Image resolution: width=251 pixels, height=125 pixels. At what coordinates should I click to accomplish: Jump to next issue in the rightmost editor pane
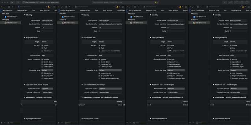[245, 7]
